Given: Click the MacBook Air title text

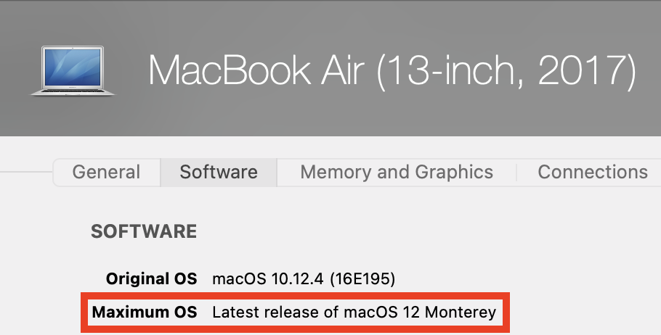Looking at the screenshot, I should (258, 71).
